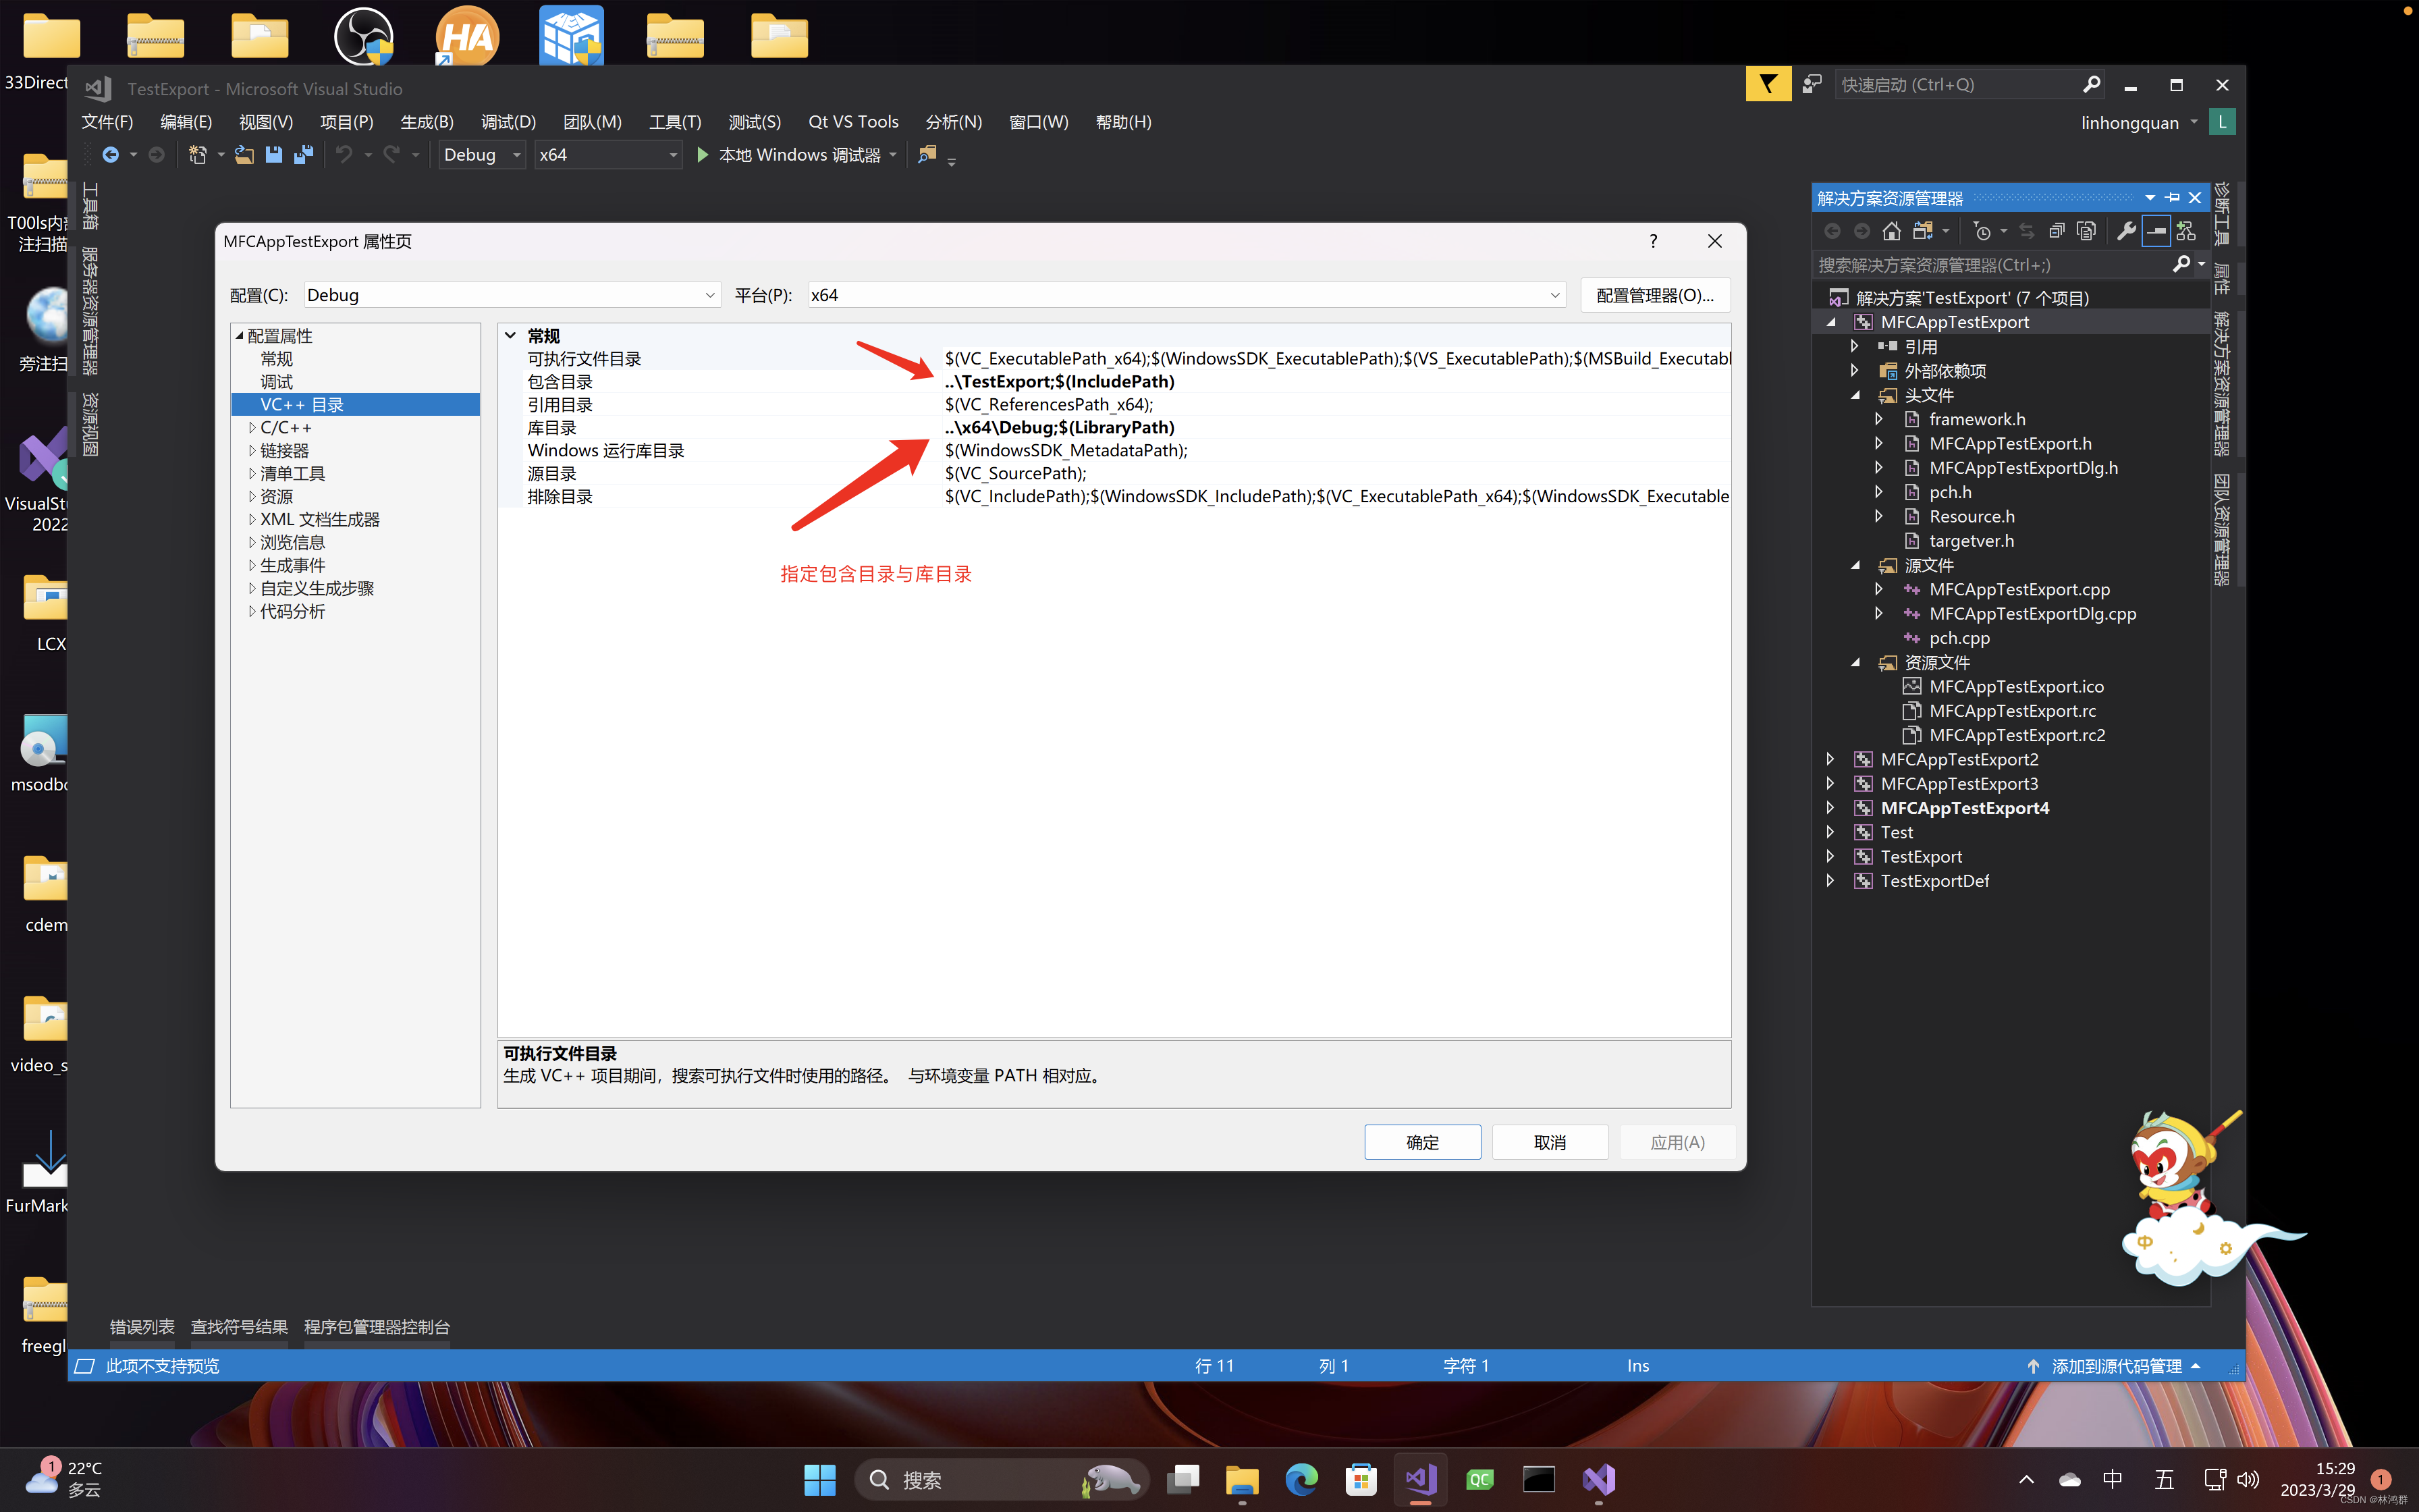Click the taskbar 搜索 search box
2419x1512 pixels.
1002,1479
